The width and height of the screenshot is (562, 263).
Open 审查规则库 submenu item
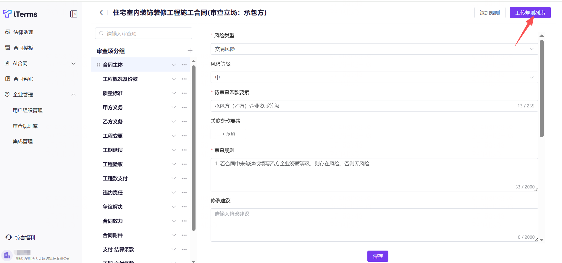[x=25, y=126]
